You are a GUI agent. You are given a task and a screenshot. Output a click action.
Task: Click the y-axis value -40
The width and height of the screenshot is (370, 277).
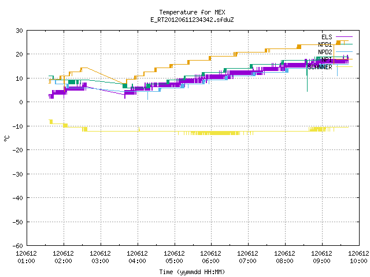point(18,198)
